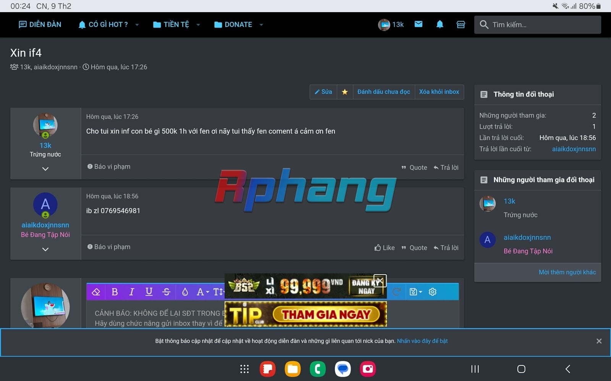
Task: Like the 18:56 message
Action: pos(385,248)
